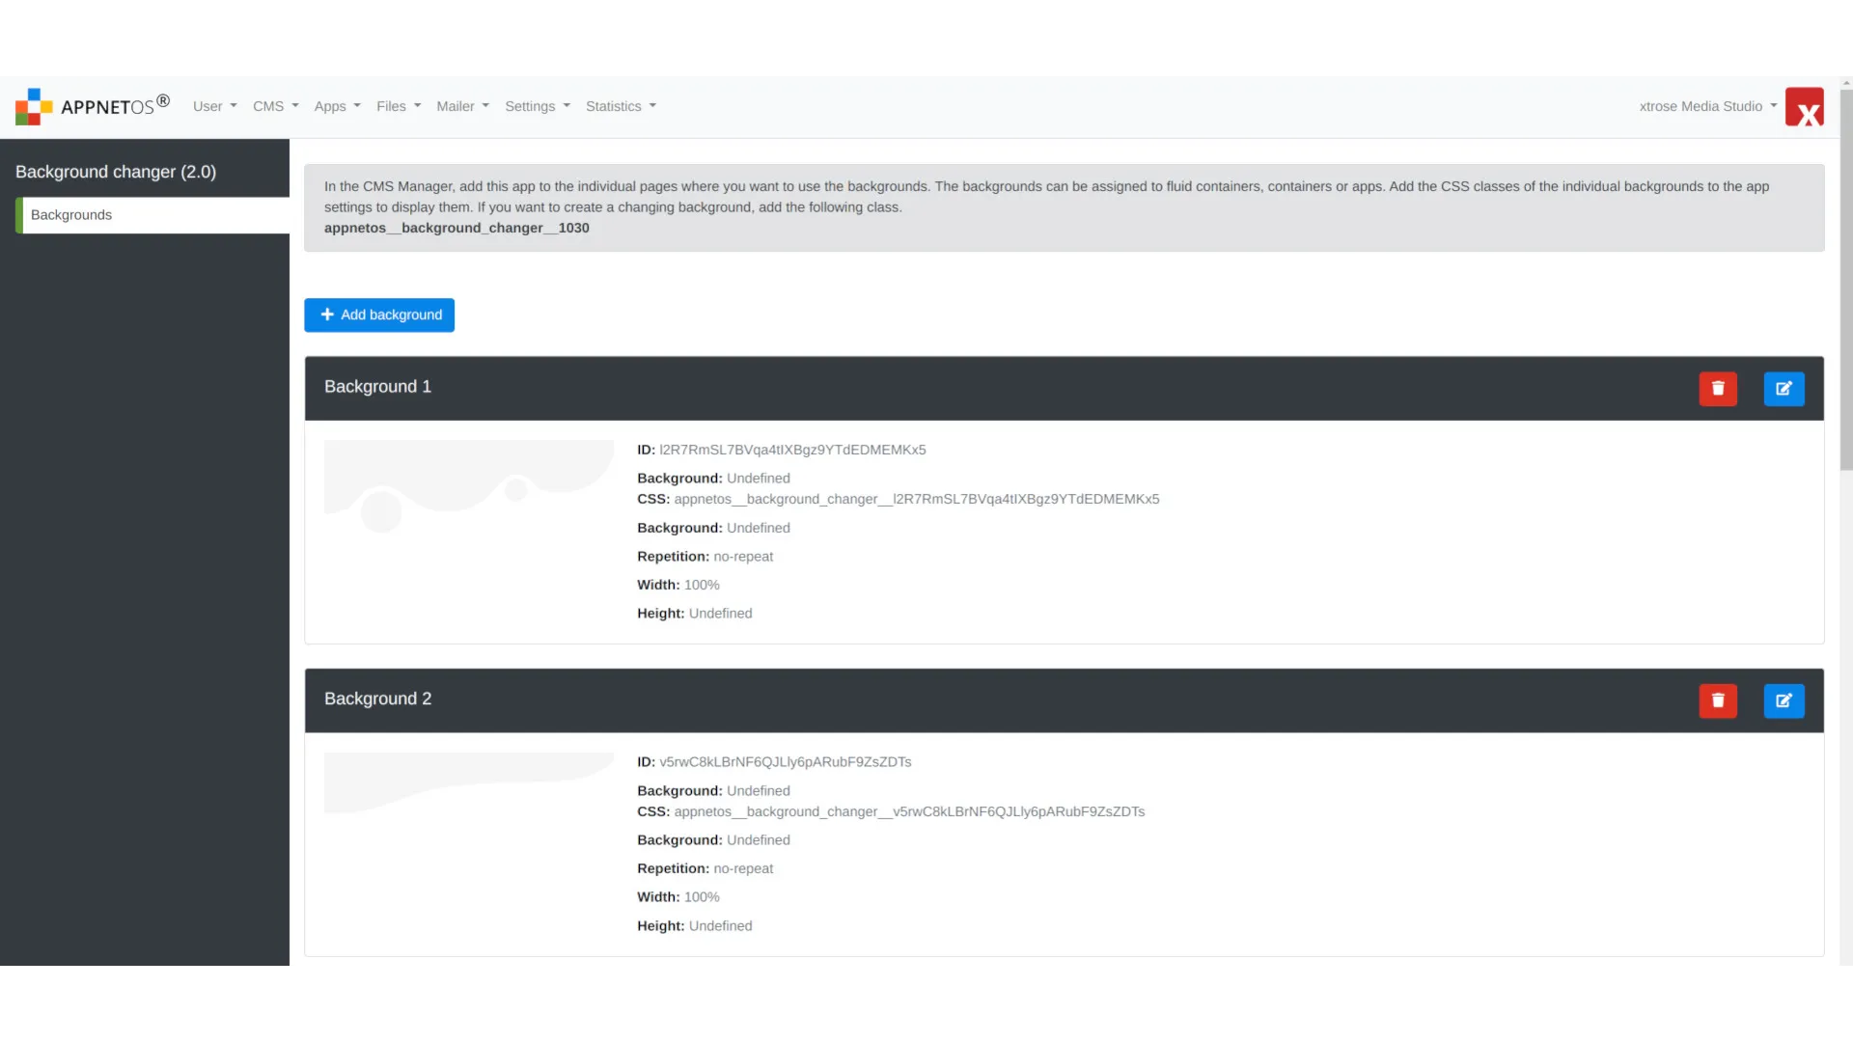Click the delete icon for Background 2
This screenshot has height=1042, width=1853.
(1718, 699)
